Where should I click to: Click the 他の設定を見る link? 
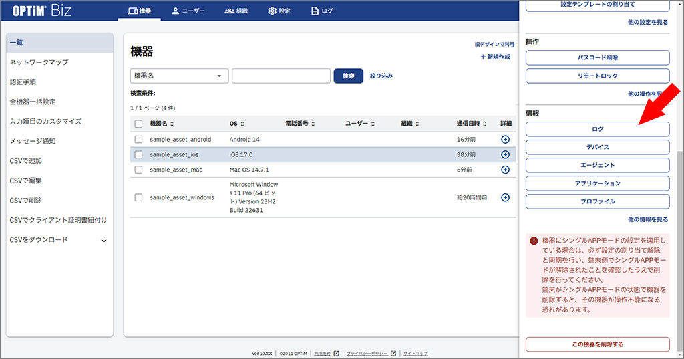(x=648, y=22)
